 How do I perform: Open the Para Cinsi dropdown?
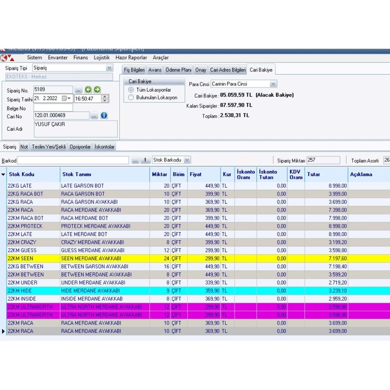point(273,84)
